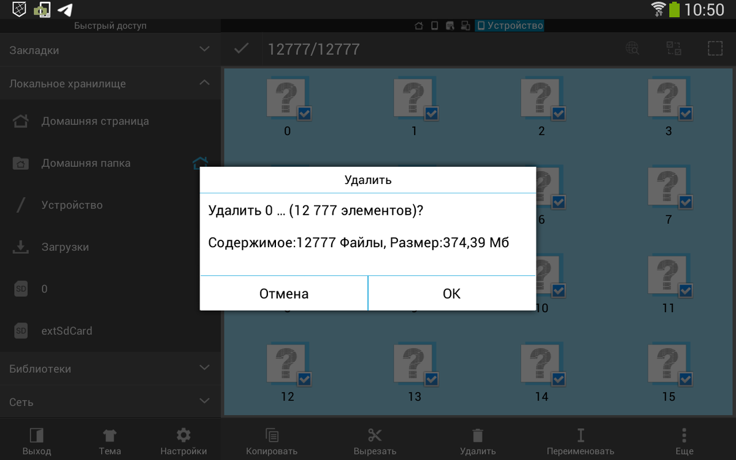The width and height of the screenshot is (736, 460).
Task: Tap the 12777/12777 selection counter
Action: click(313, 49)
